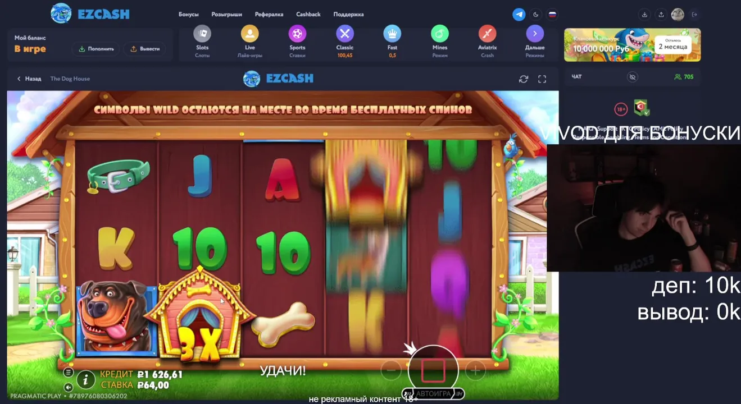
Task: Expand more modes with Дальше arrow
Action: coord(535,34)
